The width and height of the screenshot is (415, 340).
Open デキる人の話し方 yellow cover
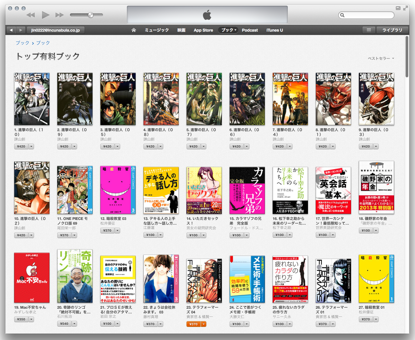tap(161, 190)
